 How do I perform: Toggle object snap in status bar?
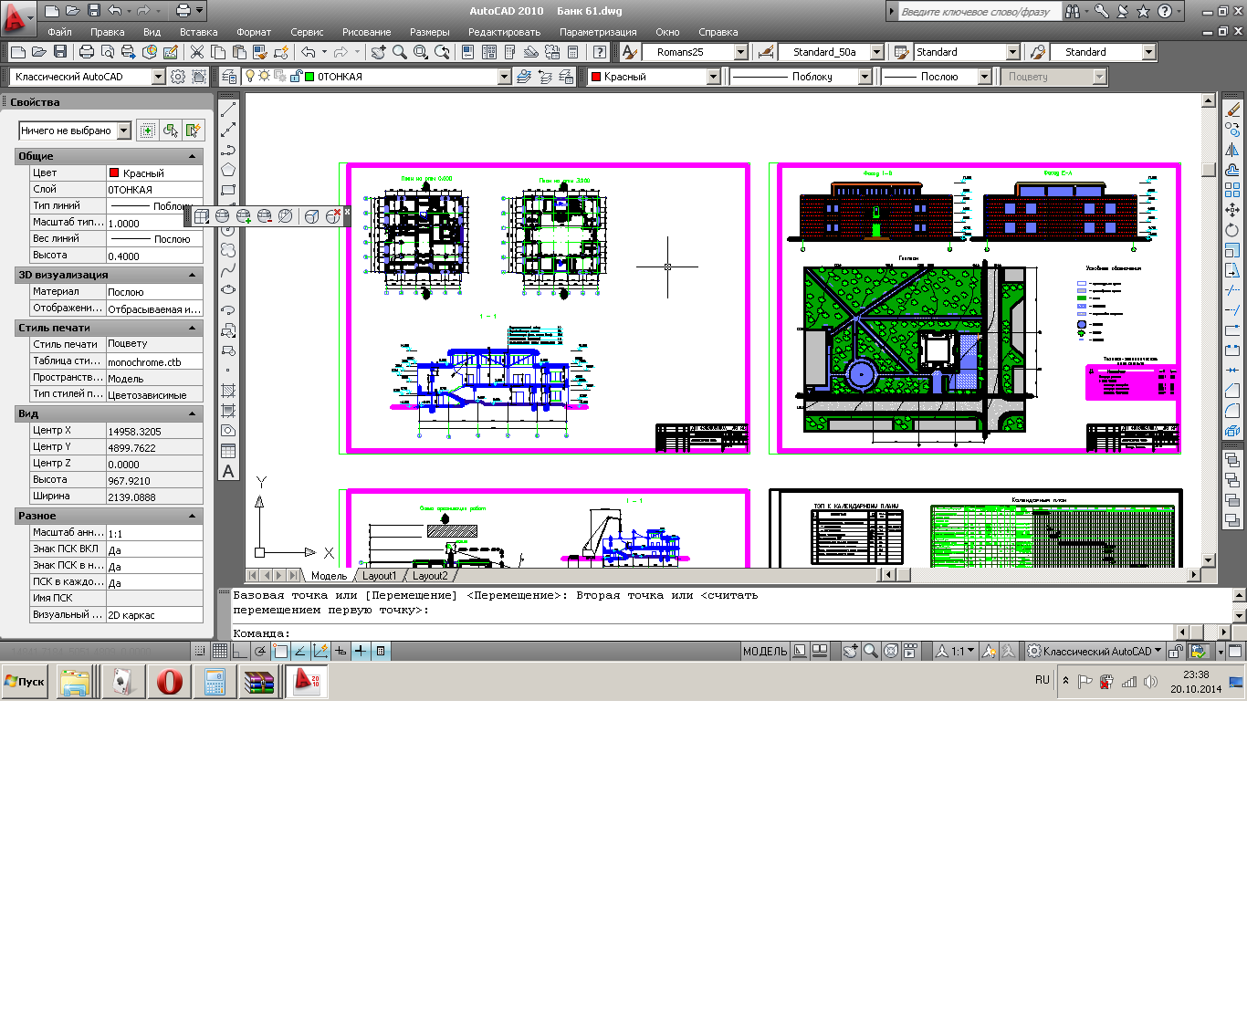point(280,651)
